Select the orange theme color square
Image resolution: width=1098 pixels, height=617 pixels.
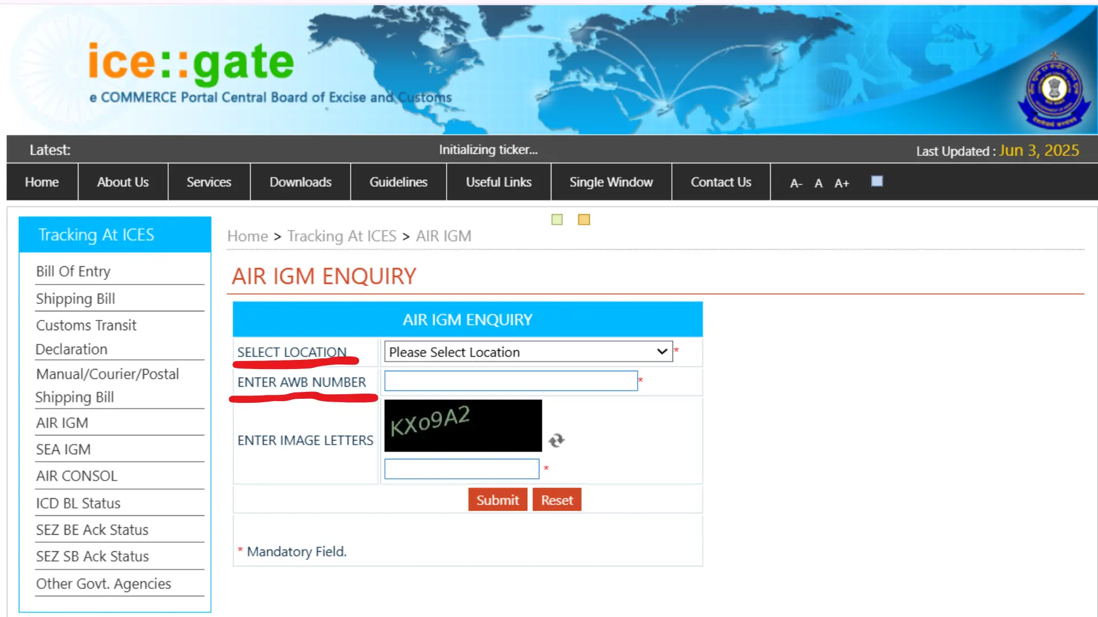click(583, 219)
